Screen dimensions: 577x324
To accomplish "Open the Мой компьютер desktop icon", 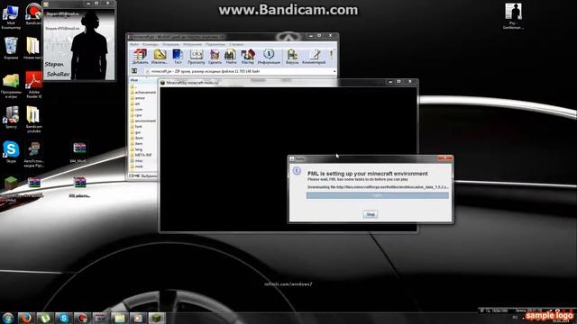I will pos(11,16).
